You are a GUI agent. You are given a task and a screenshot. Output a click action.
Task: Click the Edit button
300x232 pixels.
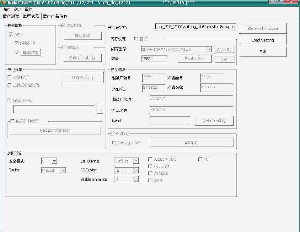point(263,52)
